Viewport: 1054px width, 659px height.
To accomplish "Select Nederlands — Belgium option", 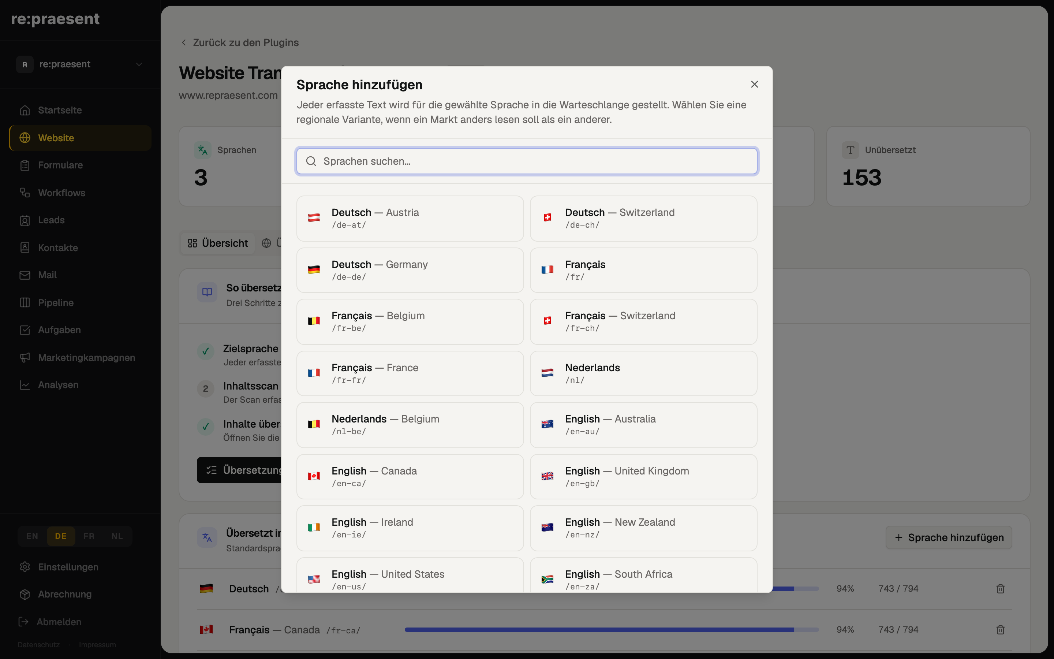I will 410,425.
